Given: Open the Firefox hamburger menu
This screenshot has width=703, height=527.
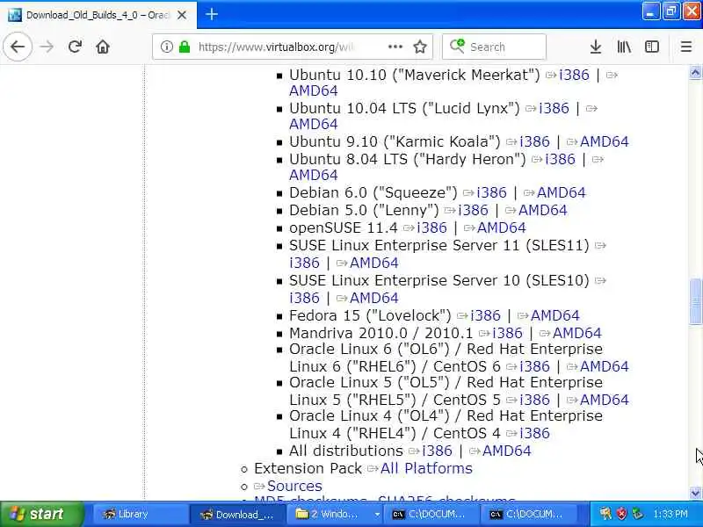Looking at the screenshot, I should [x=686, y=47].
